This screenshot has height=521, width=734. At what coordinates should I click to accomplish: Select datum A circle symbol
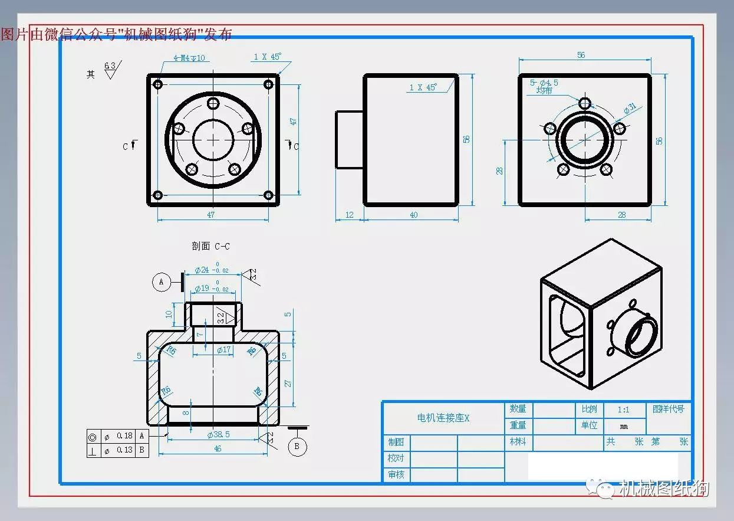(162, 282)
